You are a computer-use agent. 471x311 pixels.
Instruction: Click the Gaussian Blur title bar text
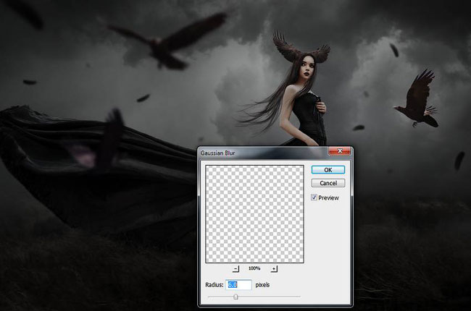[218, 153]
